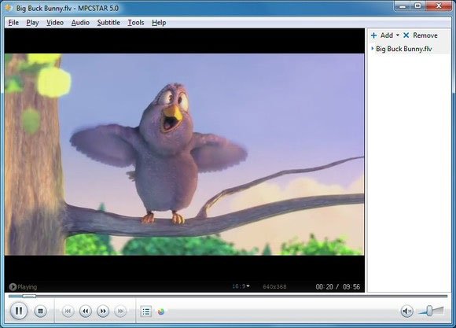The width and height of the screenshot is (456, 328).
Task: Click the seek bar thumb
Action: pos(29,296)
